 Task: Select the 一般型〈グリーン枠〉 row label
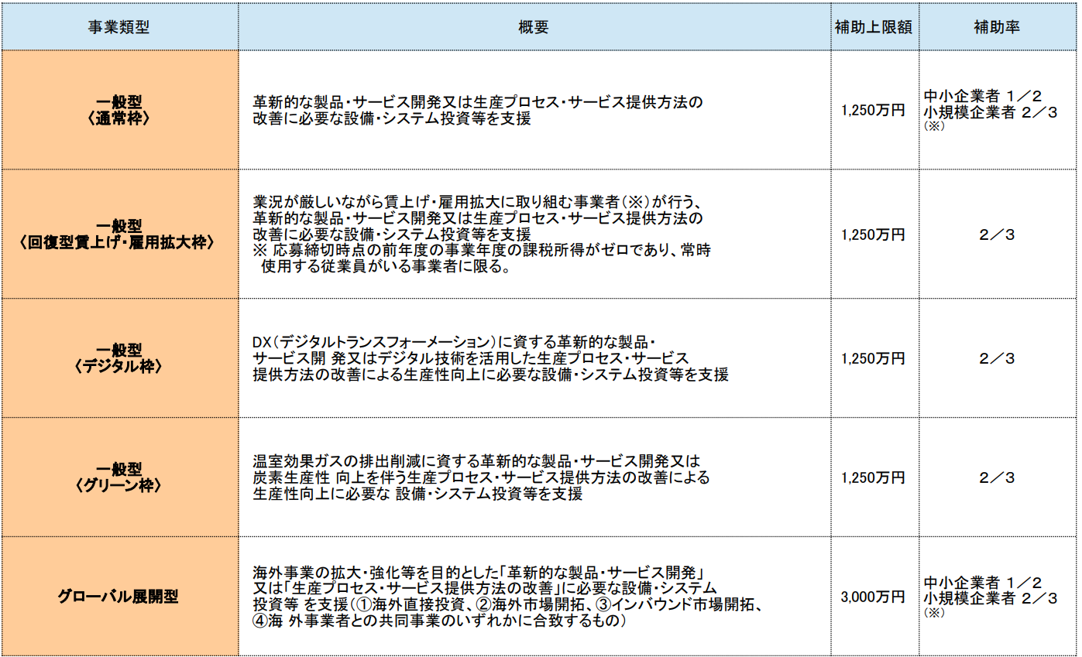point(120,476)
